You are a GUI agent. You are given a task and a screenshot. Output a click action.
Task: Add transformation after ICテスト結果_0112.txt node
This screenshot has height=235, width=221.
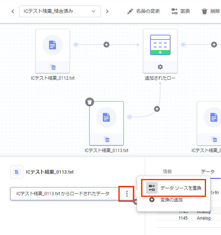pos(107,45)
